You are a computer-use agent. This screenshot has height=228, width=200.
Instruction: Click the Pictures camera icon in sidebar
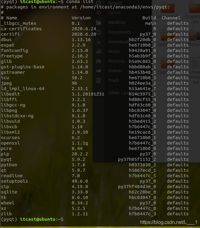point(99,61)
